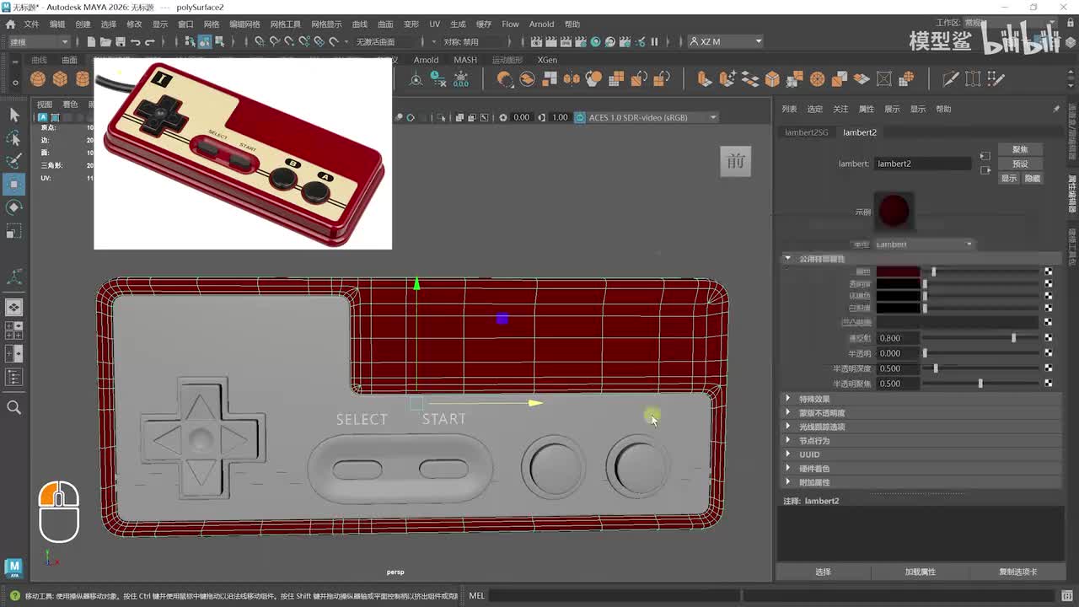Toggle the viewport exposure icon beside 0.00
The width and height of the screenshot is (1079, 607).
tap(504, 117)
